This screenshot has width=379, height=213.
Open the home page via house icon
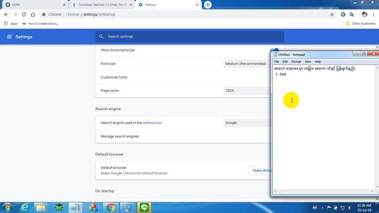click(33, 14)
